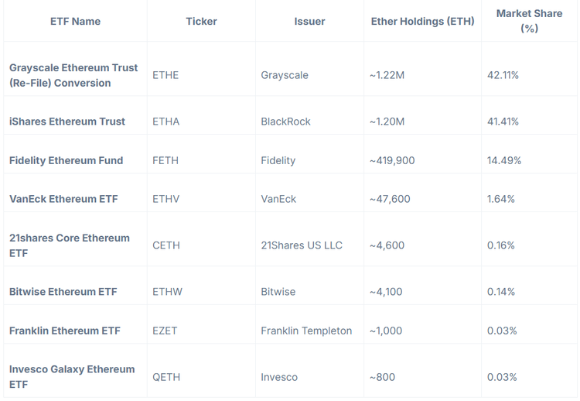Click the Issuer column header
The height and width of the screenshot is (401, 580).
click(309, 21)
